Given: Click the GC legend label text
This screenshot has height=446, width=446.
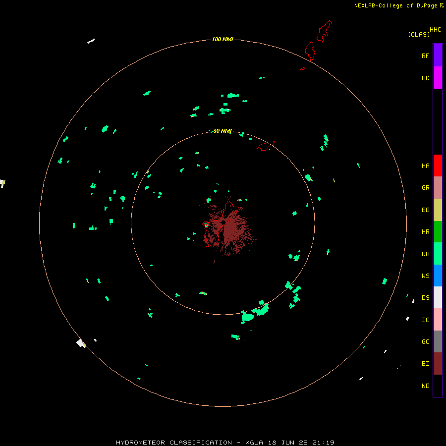Looking at the screenshot, I should coord(425,342).
